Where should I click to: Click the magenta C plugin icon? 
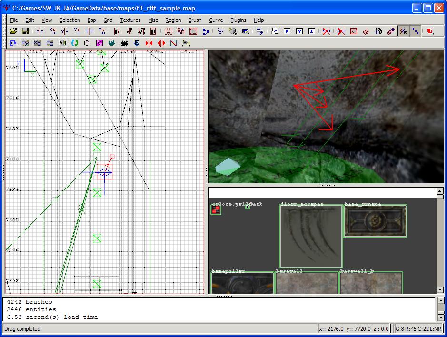(99, 43)
